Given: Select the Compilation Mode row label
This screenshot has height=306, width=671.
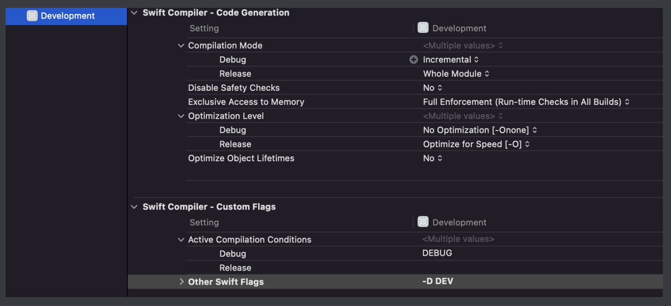Looking at the screenshot, I should pyautogui.click(x=225, y=45).
